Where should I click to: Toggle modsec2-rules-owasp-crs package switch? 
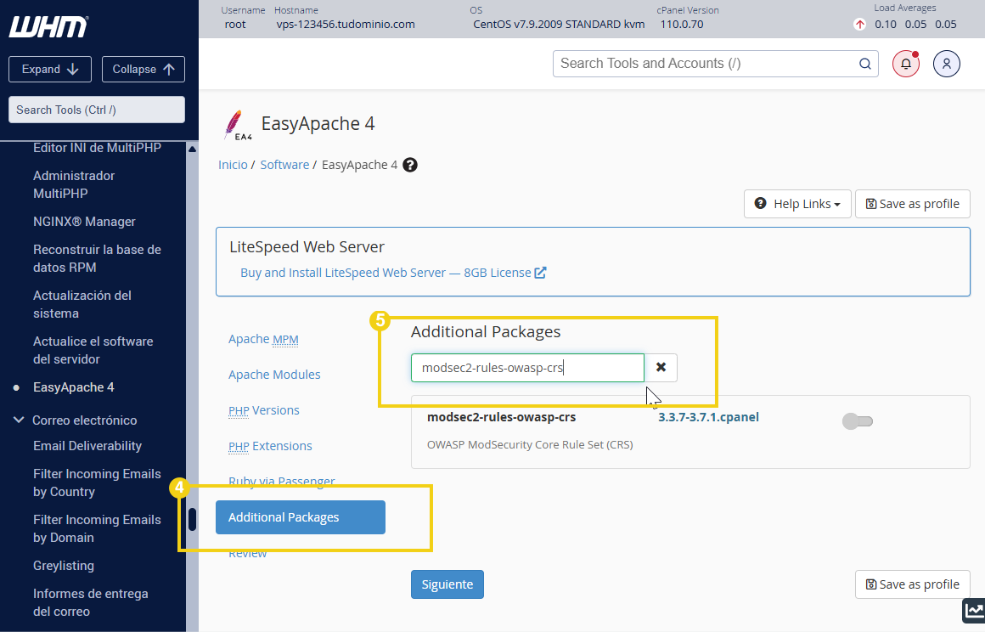point(858,421)
